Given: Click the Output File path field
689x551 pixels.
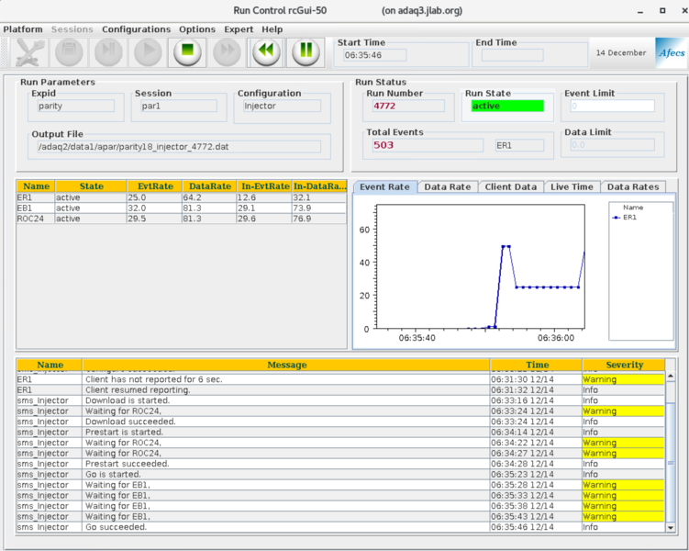Looking at the screenshot, I should [179, 147].
